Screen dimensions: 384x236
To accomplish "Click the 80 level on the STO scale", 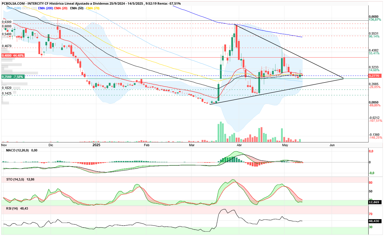I will pos(371,183).
